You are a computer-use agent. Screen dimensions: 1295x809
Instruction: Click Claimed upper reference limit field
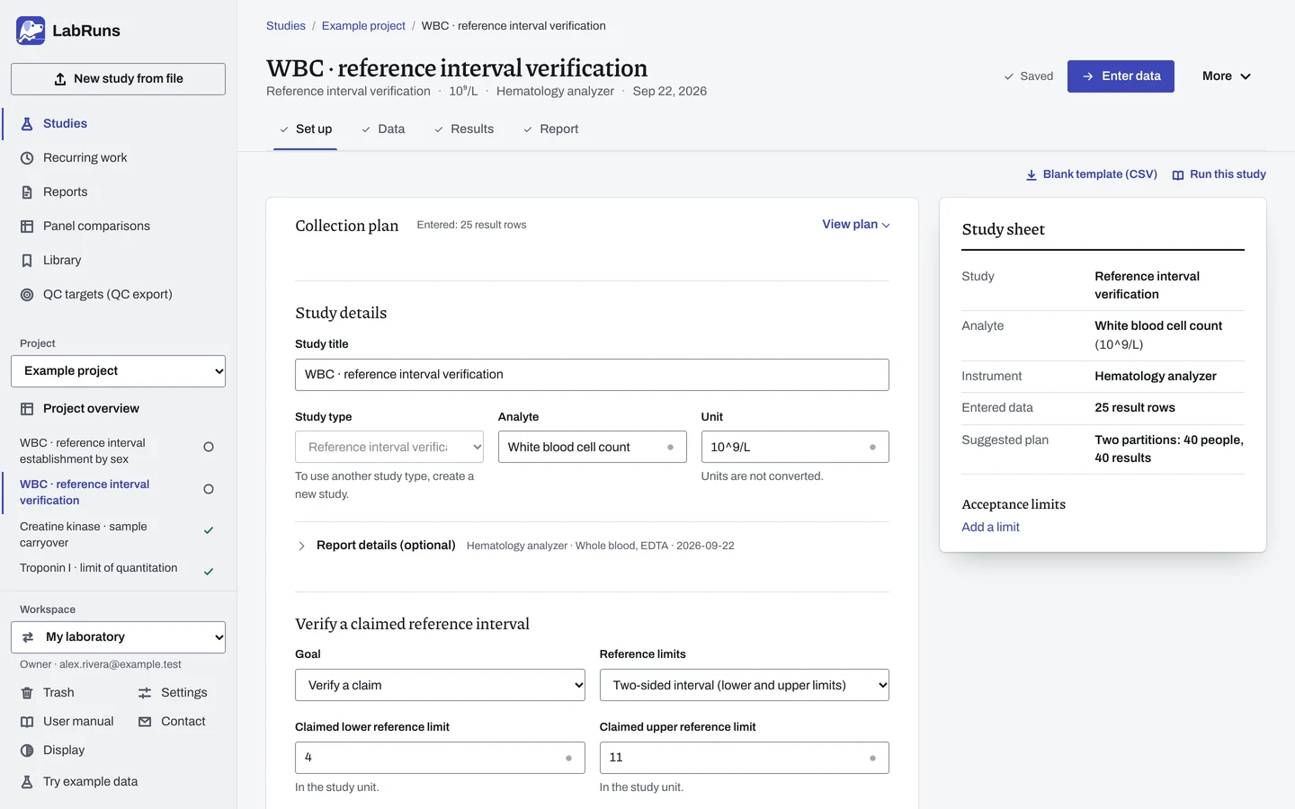click(745, 758)
